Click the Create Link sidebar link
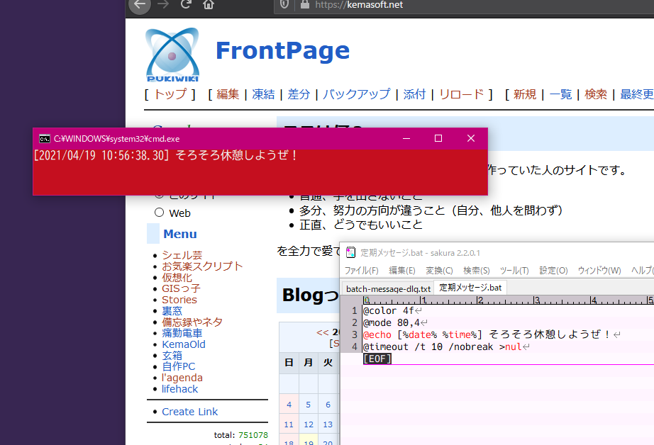The height and width of the screenshot is (445, 654). [x=189, y=412]
